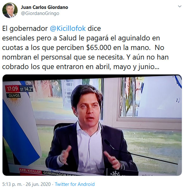Viewport: 184px width, 191px height.
Task: Open the Twitter for Android source link
Action: coord(75,184)
